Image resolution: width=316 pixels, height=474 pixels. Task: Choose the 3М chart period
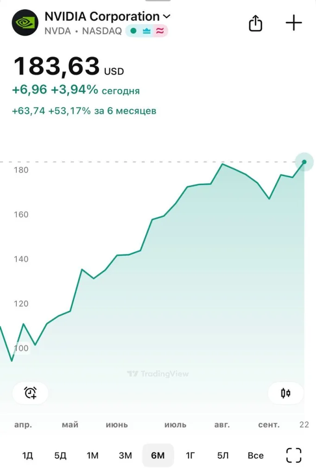click(125, 455)
